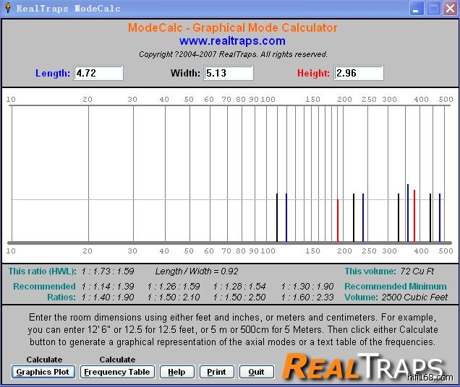Select the tallest blue line near 360 Hz

[x=408, y=212]
